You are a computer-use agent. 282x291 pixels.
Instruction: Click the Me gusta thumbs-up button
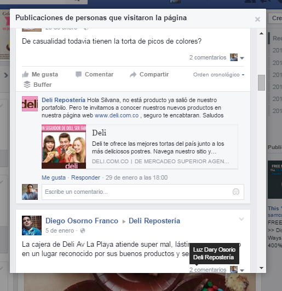point(40,74)
